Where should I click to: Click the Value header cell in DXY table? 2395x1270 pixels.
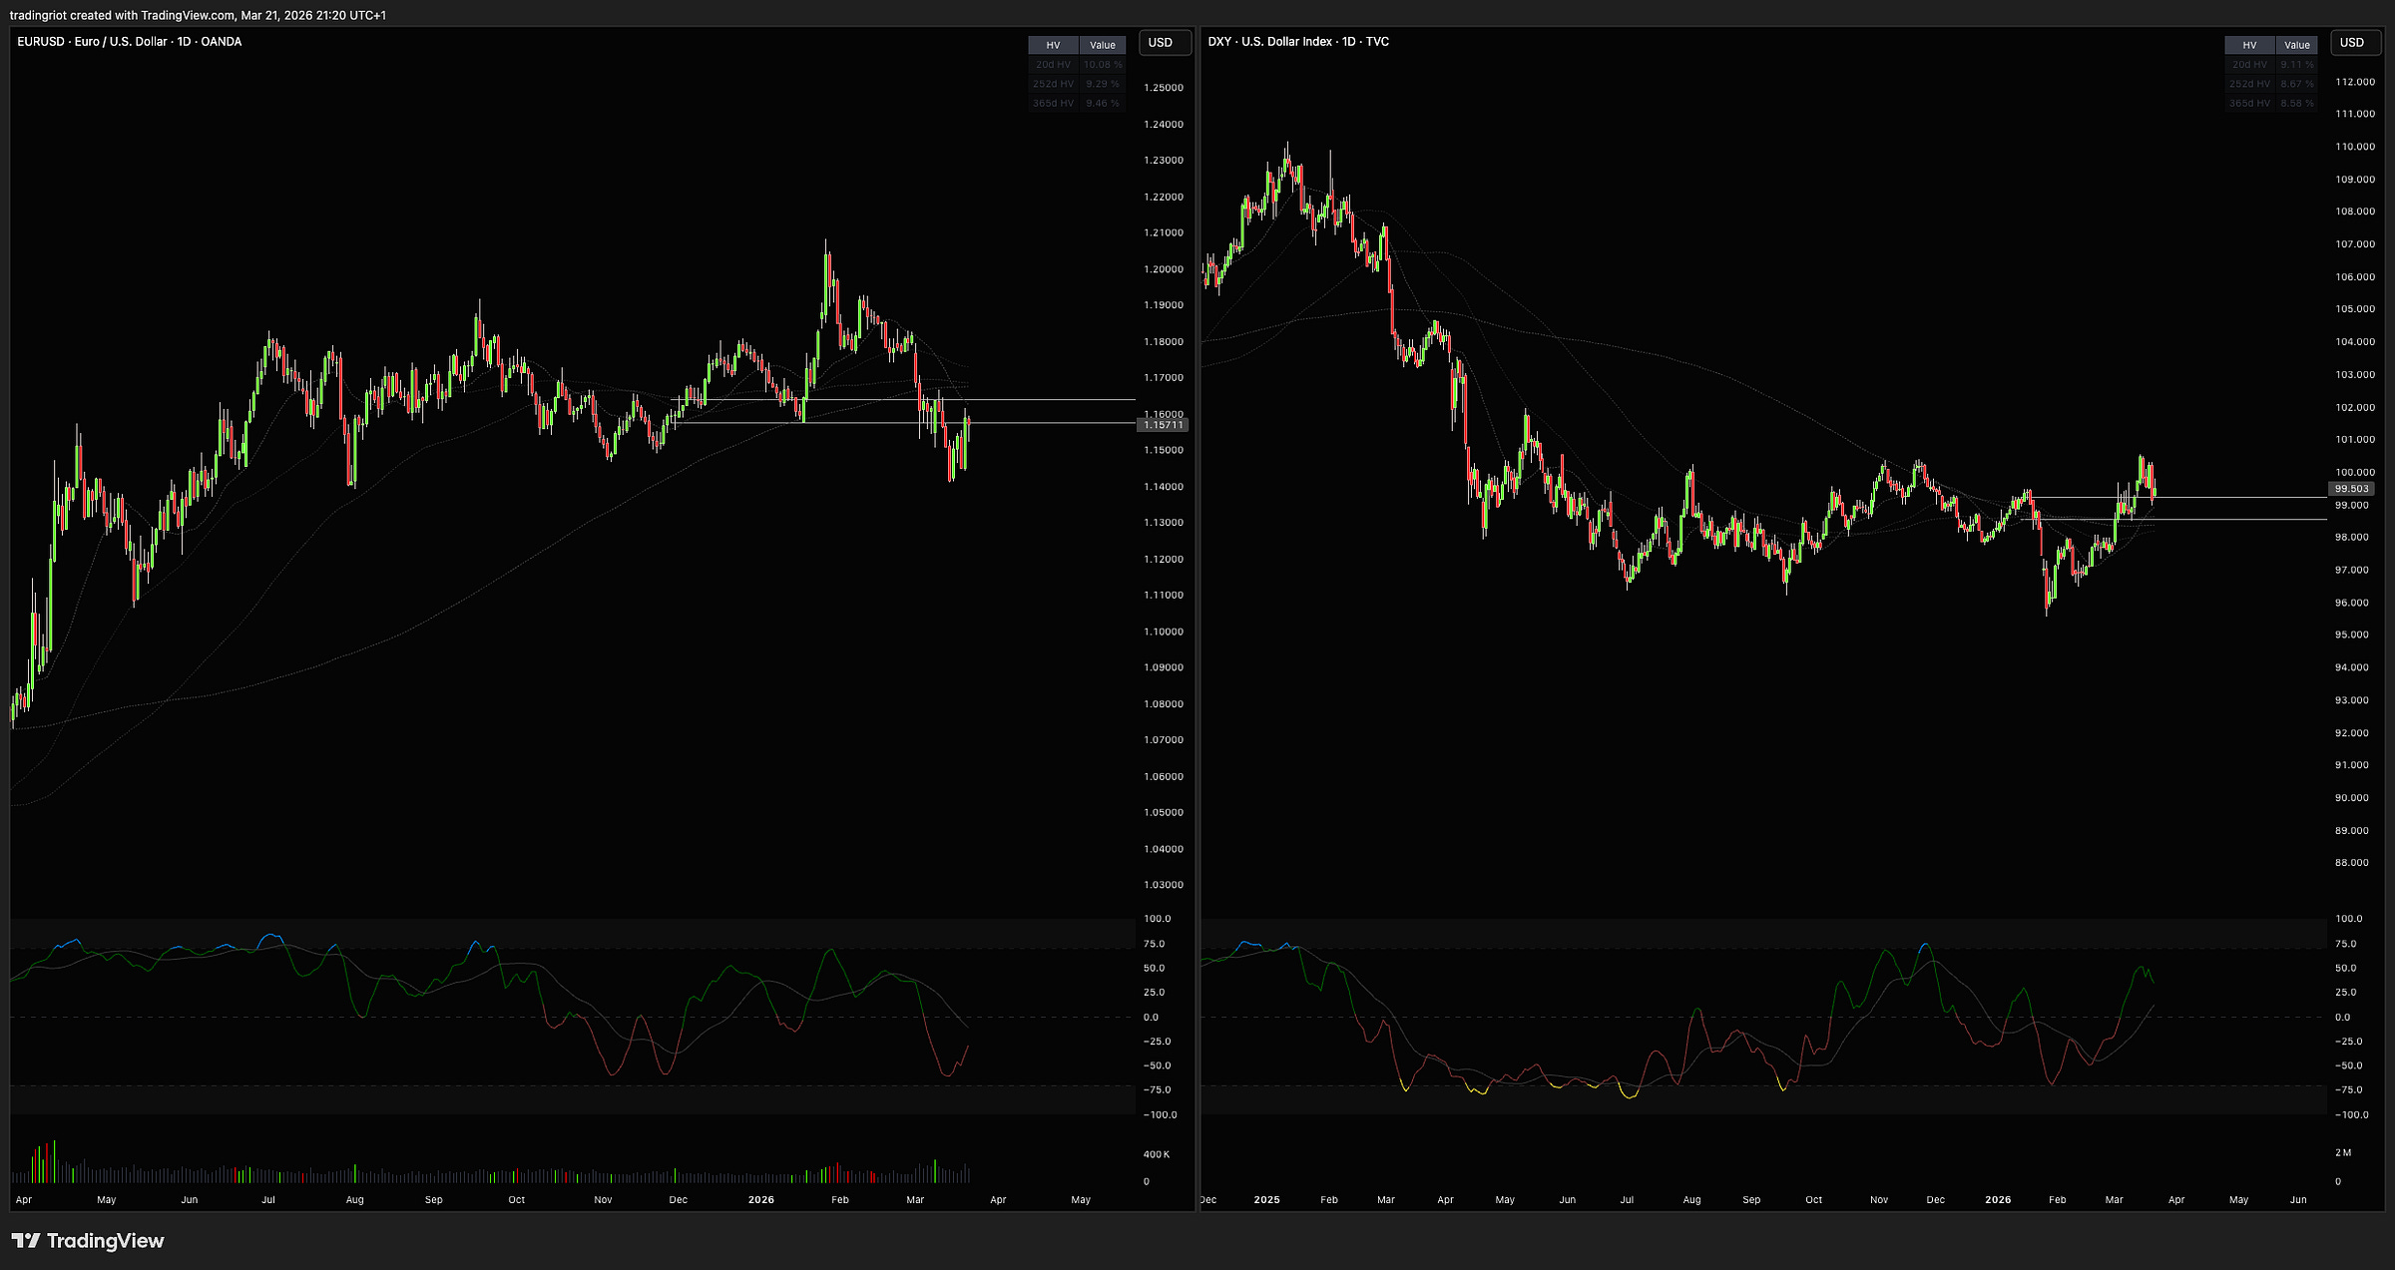pos(2296,45)
